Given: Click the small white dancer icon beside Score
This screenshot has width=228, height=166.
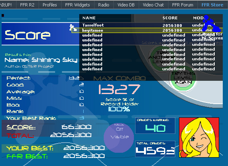Looking at the screenshot, I should click(73, 28).
